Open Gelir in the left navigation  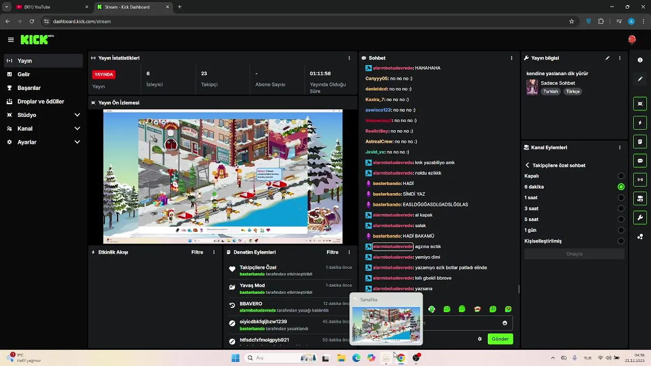pyautogui.click(x=43, y=74)
